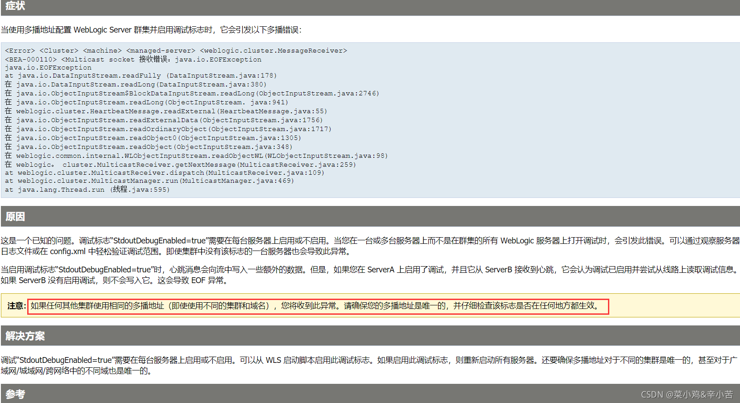
Task: Click the WLObjectInputStream.readObjectWL line
Action: point(196,156)
